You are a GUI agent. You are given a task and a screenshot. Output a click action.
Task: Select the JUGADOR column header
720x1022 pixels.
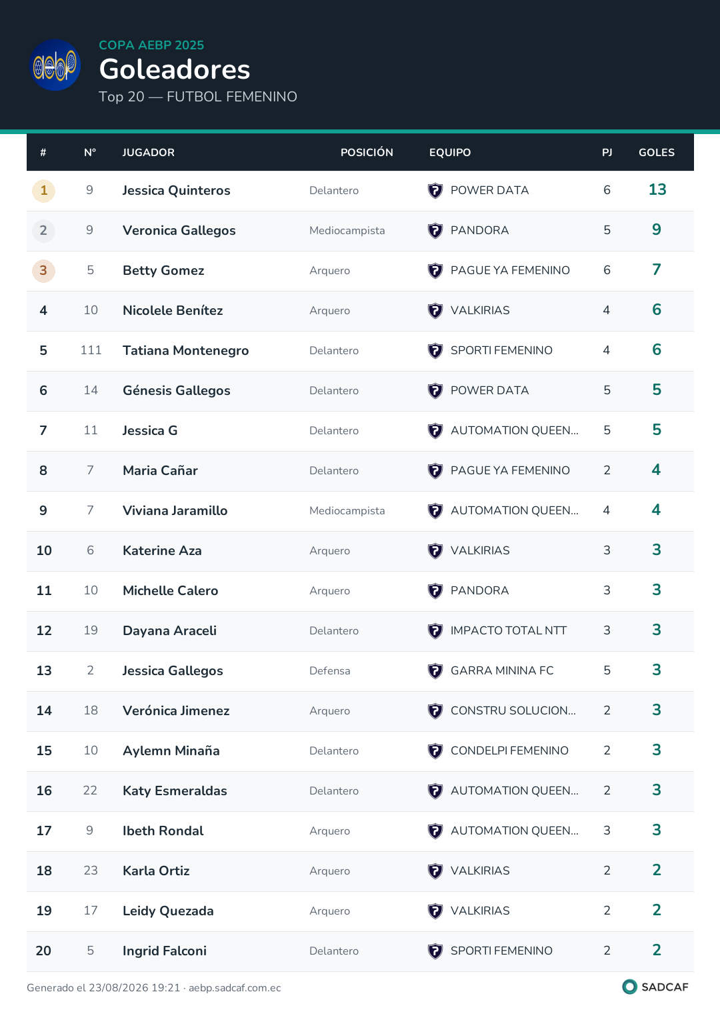(149, 153)
